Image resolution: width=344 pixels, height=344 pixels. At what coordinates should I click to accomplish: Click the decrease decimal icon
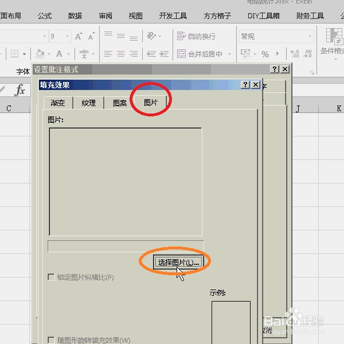click(307, 54)
